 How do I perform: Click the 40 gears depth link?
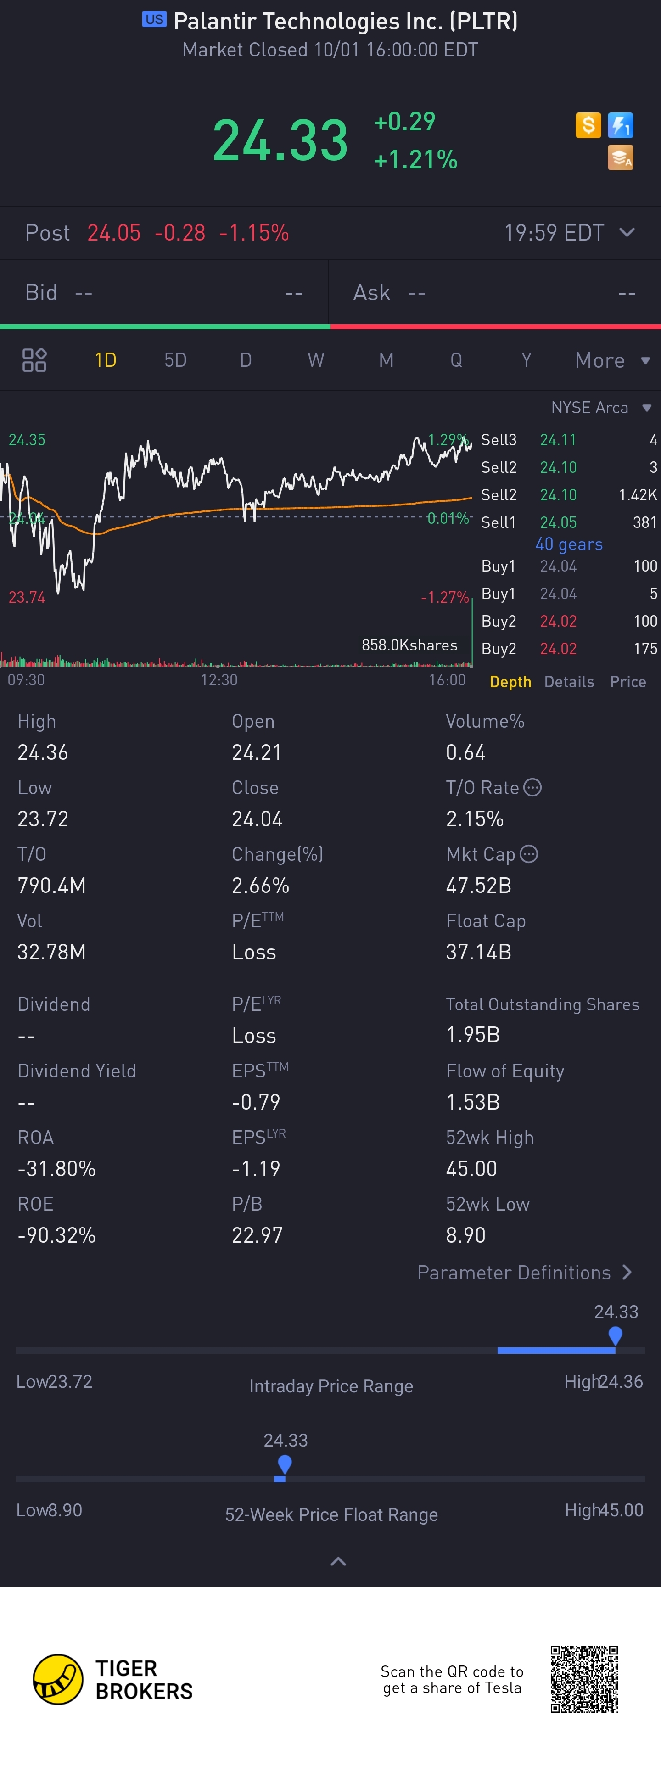[x=569, y=544]
